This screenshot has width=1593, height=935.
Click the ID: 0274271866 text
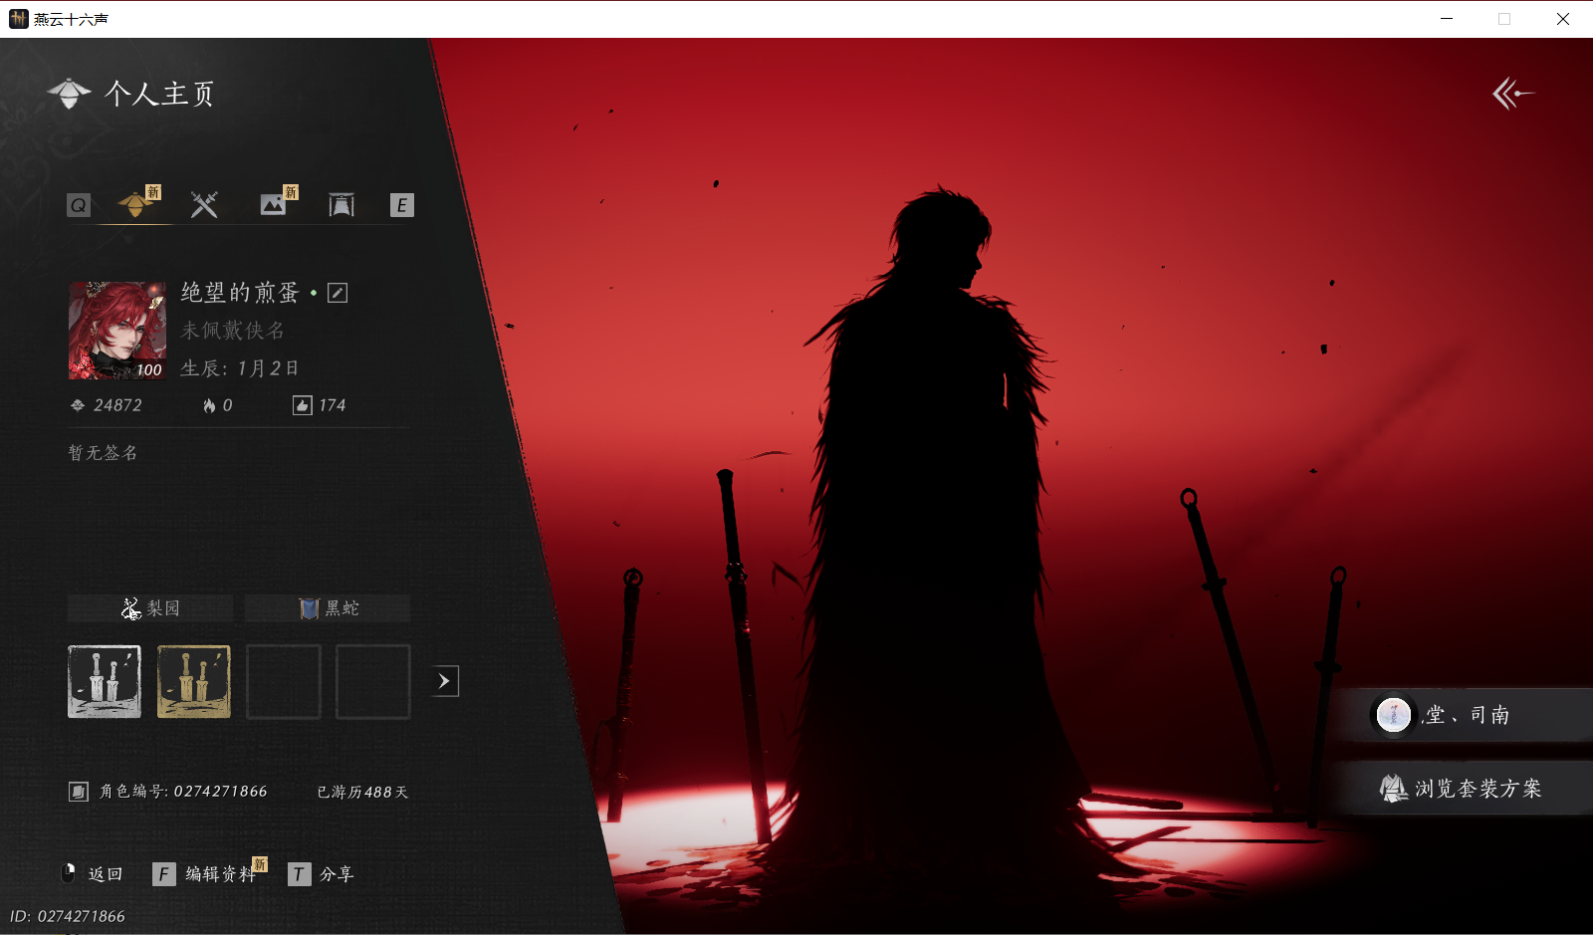click(x=68, y=916)
